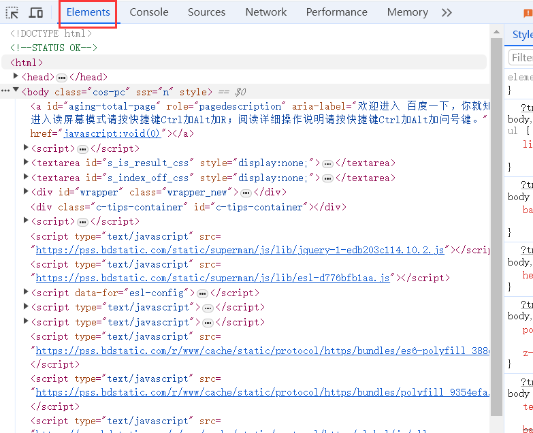
Task: Expand the first collapsed text/javascript script below esl-config
Action: [x=25, y=306]
